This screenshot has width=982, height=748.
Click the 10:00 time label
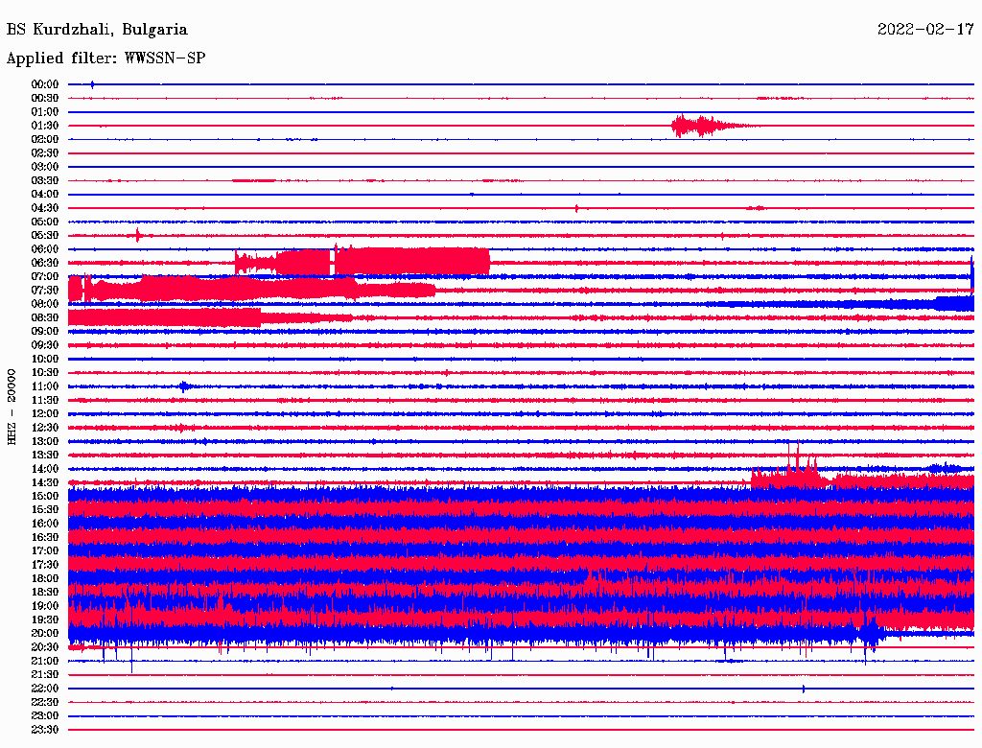[x=45, y=359]
